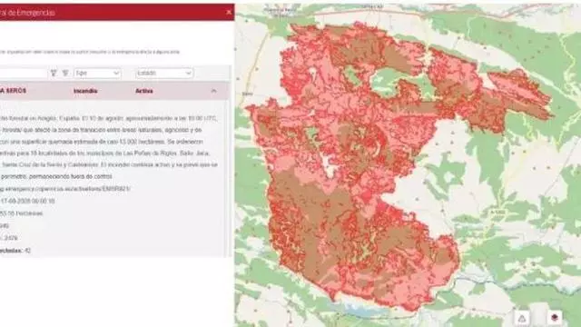The width and height of the screenshot is (581, 327).
Task: Click the white unburned gap inside the fire perimeter
Action: click(x=329, y=165)
